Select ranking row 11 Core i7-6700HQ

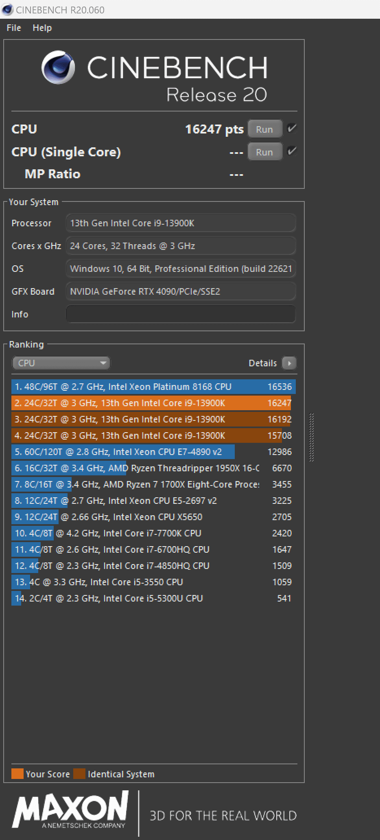[153, 549]
